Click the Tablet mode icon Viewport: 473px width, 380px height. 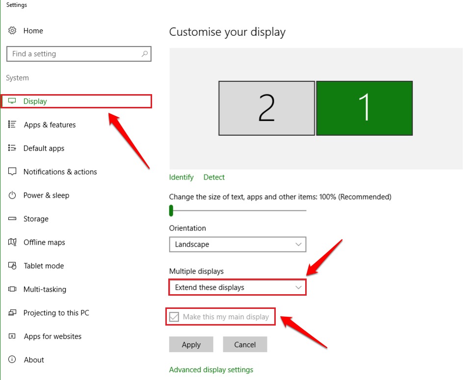point(12,265)
